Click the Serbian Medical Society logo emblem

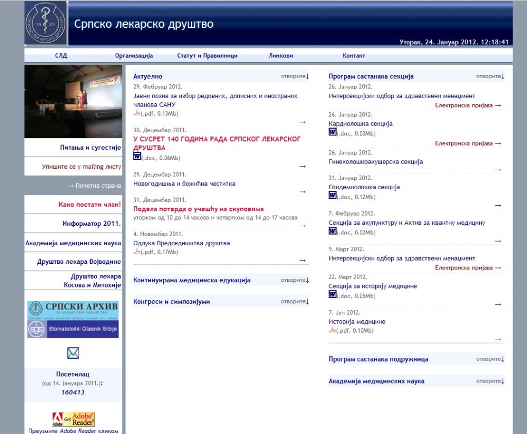(46, 24)
